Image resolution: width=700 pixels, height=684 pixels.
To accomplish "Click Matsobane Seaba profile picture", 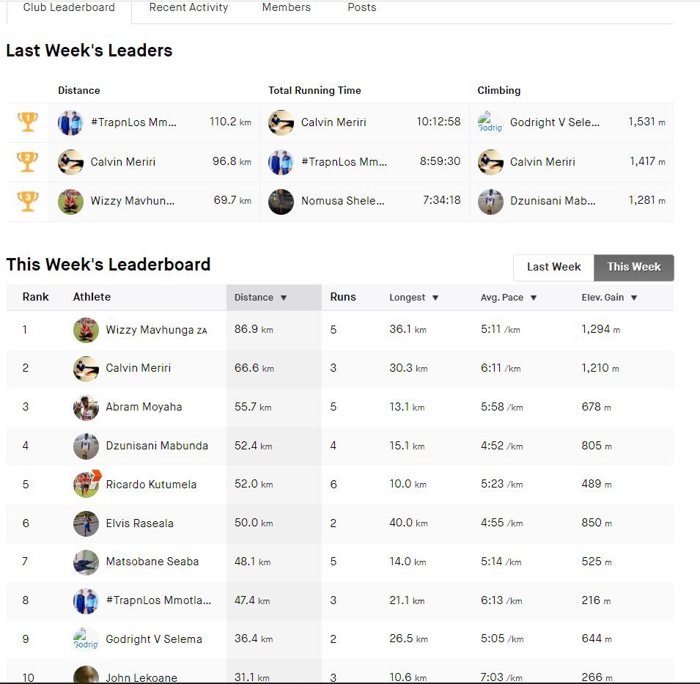I will pyautogui.click(x=86, y=562).
